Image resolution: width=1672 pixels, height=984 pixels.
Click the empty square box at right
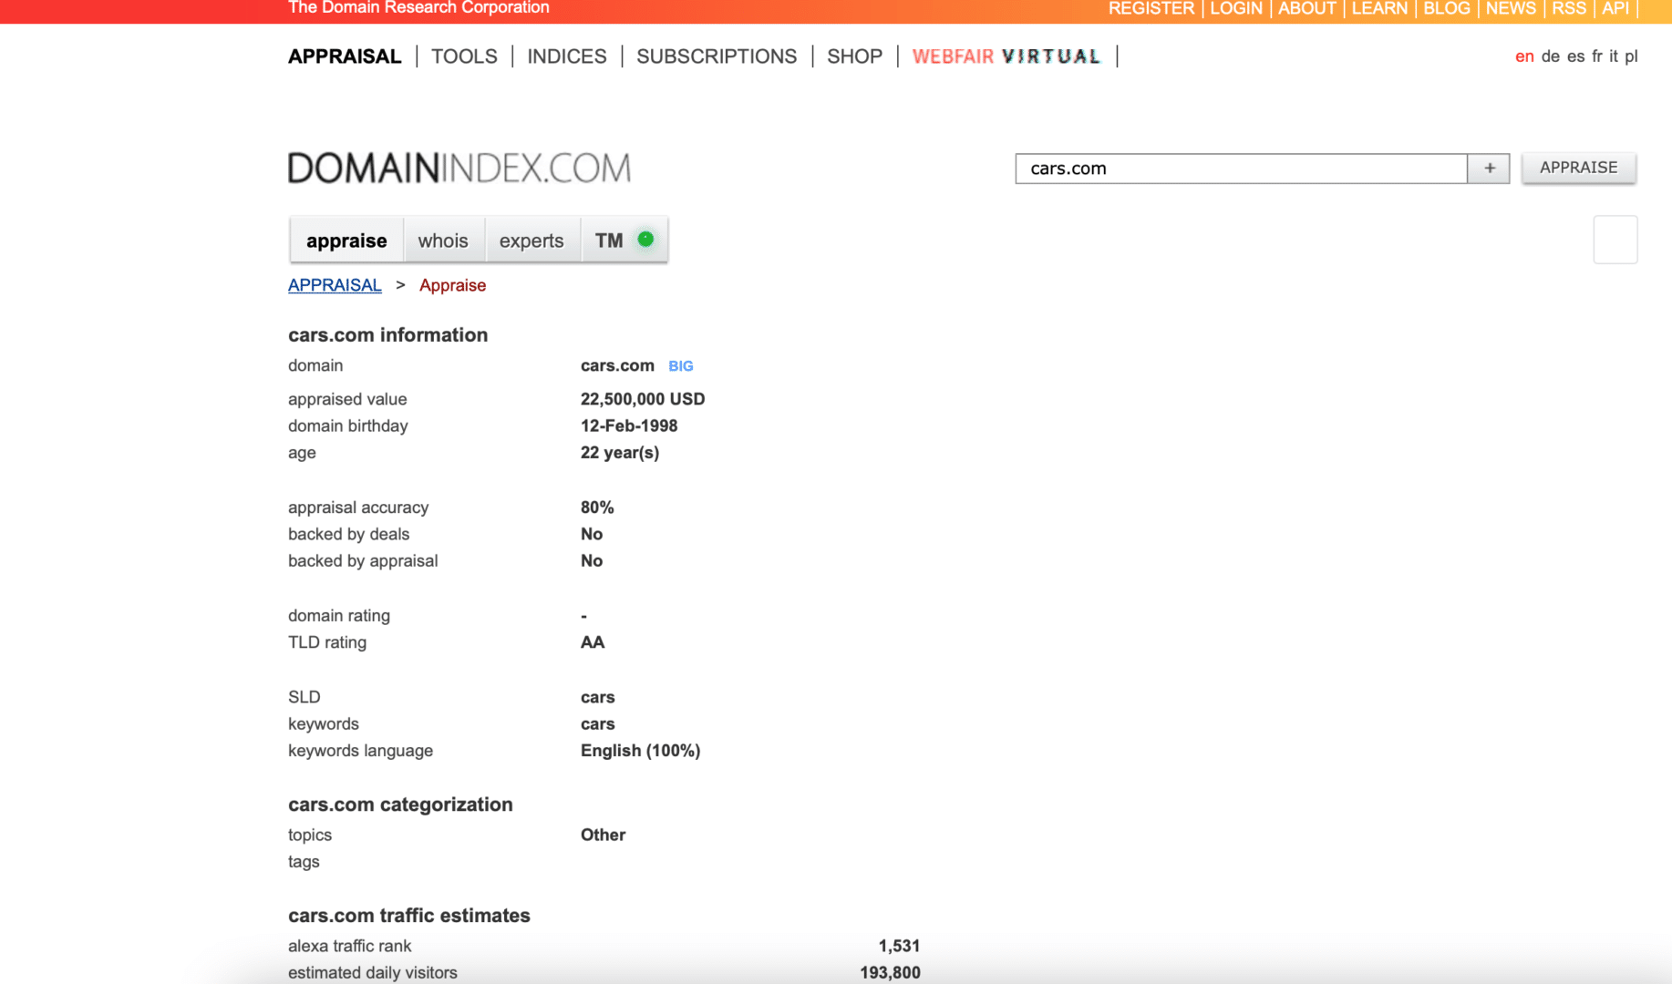(x=1615, y=240)
